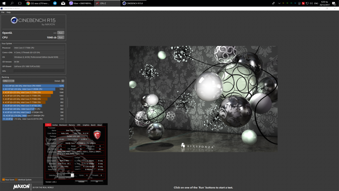Click the Core Voltage 1.376 V value
This screenshot has width=339, height=191.
tap(84, 139)
